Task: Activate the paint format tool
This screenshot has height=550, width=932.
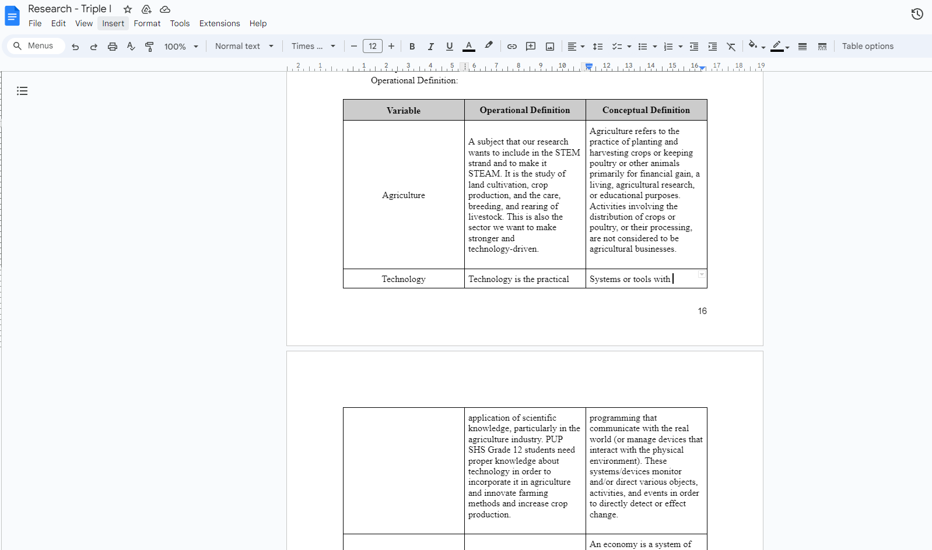Action: [x=150, y=47]
